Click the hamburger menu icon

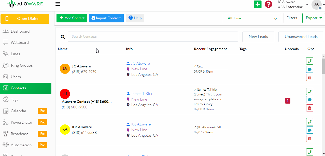(x=58, y=4)
